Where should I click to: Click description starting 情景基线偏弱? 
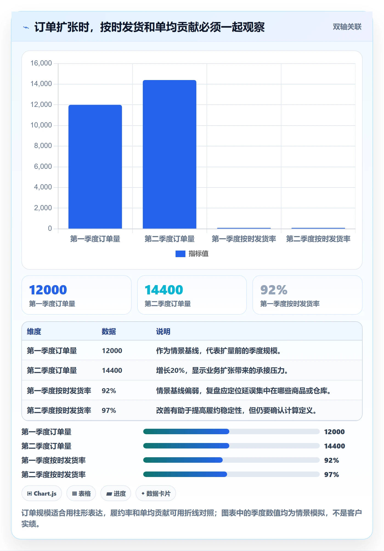243,391
